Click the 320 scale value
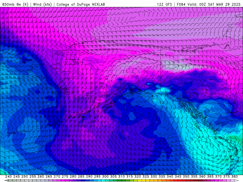The image size is (243, 182). [x=138, y=177]
